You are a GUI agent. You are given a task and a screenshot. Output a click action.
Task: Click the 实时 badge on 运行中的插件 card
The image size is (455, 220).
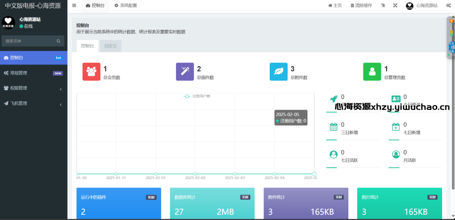pos(151,197)
